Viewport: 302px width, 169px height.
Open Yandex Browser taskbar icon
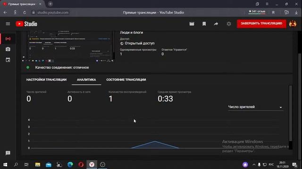point(92,164)
